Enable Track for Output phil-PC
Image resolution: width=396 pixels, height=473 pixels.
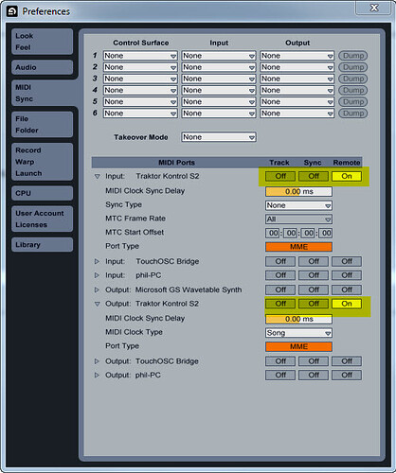(280, 376)
